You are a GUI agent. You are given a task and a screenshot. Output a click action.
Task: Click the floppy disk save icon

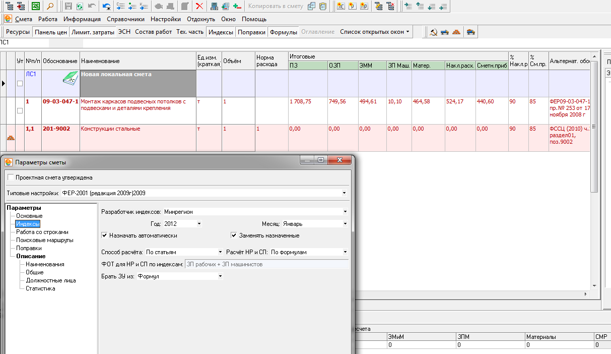tap(69, 6)
